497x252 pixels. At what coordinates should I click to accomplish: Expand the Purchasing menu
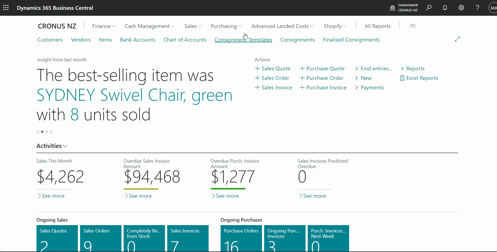226,26
